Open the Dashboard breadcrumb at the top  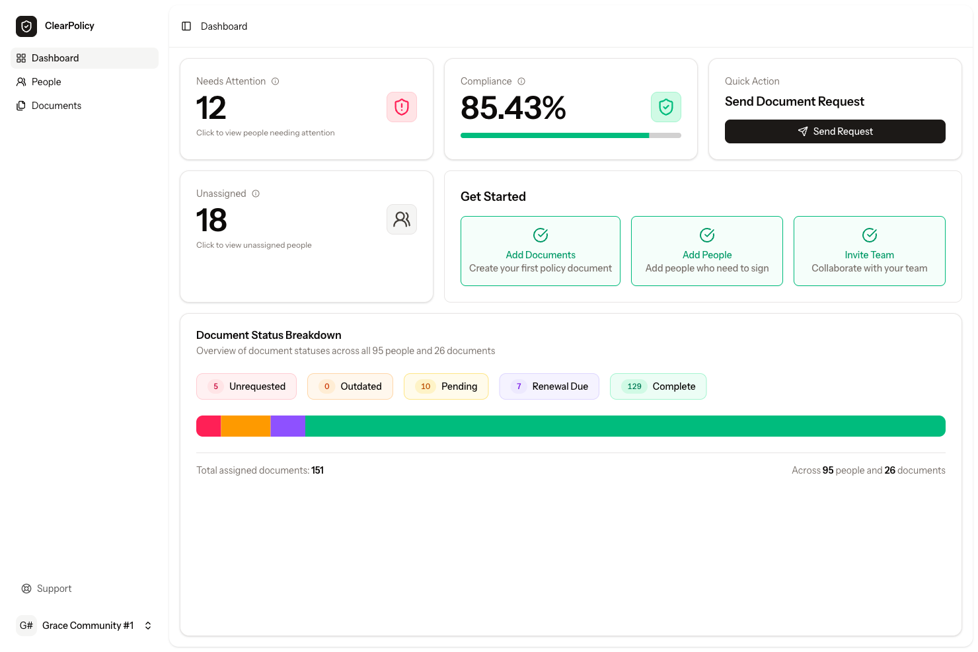coord(223,26)
